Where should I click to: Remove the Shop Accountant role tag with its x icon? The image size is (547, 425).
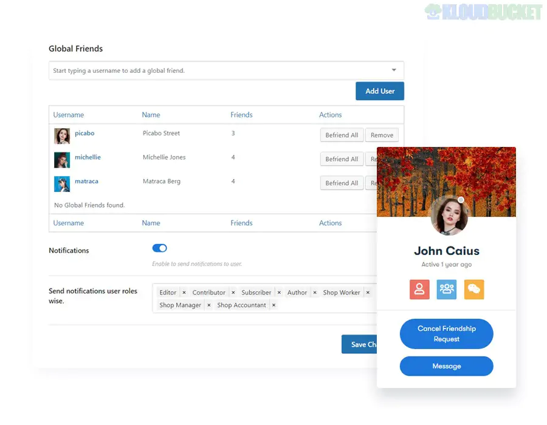[x=273, y=305]
